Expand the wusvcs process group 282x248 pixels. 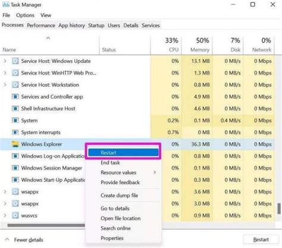[5, 215]
